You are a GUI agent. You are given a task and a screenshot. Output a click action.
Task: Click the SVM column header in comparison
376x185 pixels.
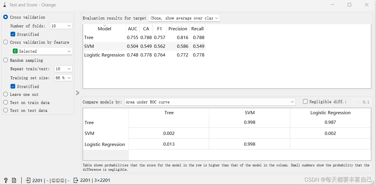pyautogui.click(x=249, y=112)
